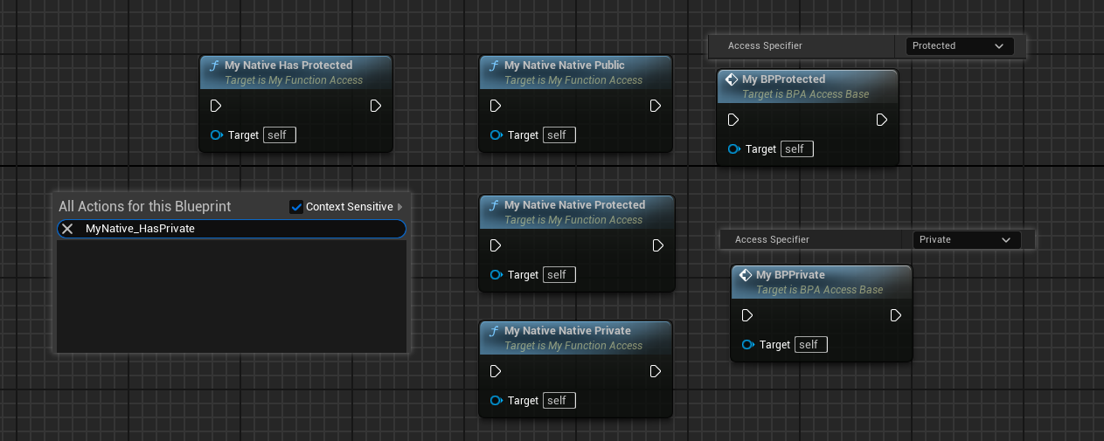Click self field on My Native Native Public
Image resolution: width=1104 pixels, height=441 pixels.
[559, 135]
